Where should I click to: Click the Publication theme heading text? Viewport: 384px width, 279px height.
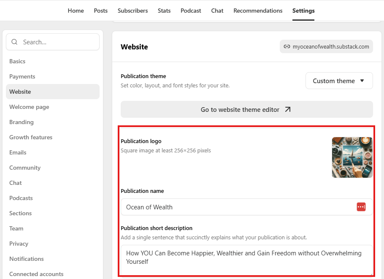[x=143, y=76]
